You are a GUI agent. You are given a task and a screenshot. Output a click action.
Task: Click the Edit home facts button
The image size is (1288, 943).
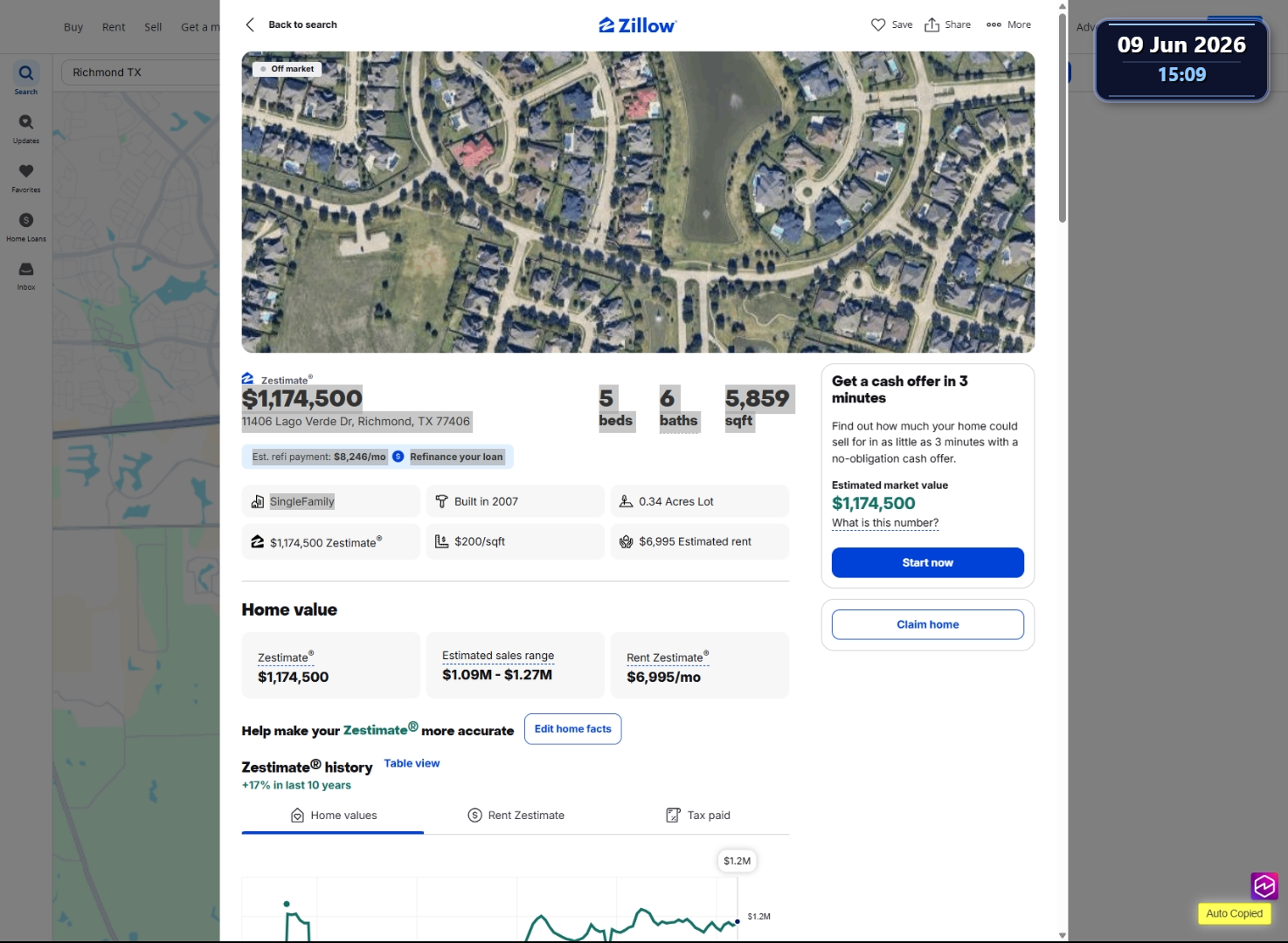573,729
